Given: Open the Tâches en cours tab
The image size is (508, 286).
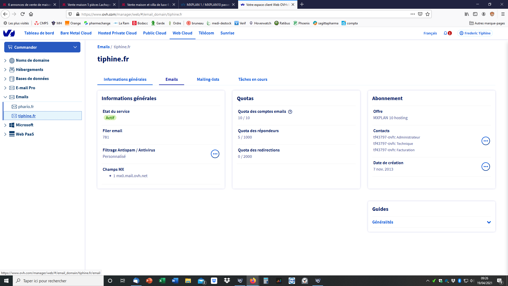Looking at the screenshot, I should (252, 79).
